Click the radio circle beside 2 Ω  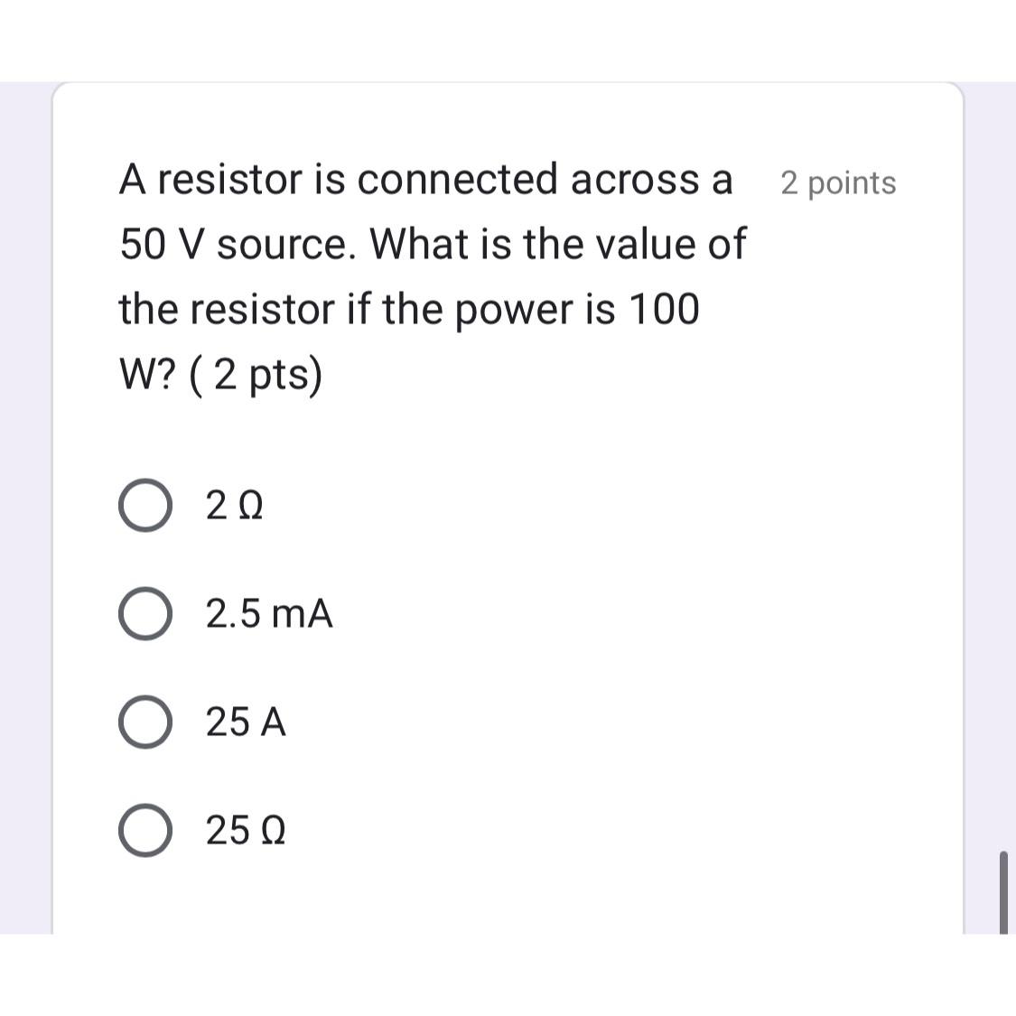(145, 506)
